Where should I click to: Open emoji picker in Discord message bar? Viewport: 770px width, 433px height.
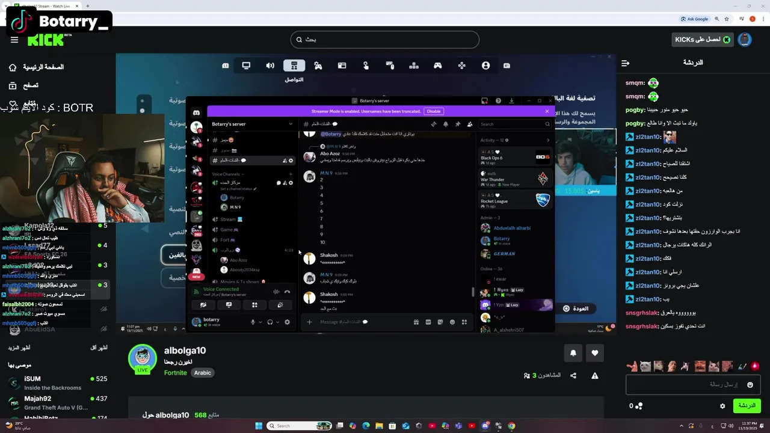452,322
